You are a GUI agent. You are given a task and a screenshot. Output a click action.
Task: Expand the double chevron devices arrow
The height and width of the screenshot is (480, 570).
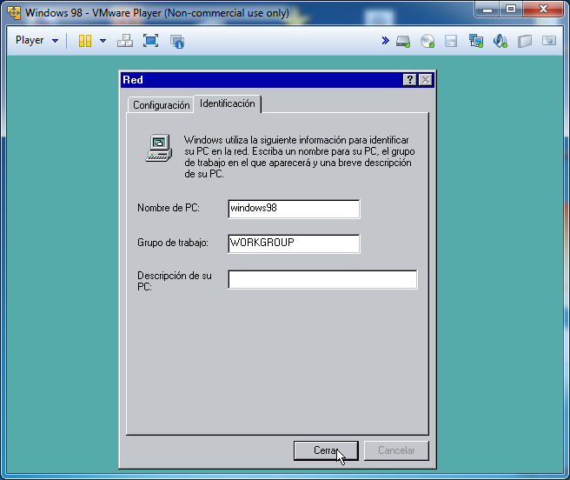[385, 41]
